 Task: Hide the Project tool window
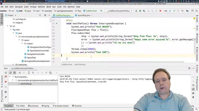pos(49,15)
